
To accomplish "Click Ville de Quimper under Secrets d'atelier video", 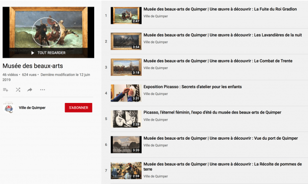I will click(x=155, y=94).
